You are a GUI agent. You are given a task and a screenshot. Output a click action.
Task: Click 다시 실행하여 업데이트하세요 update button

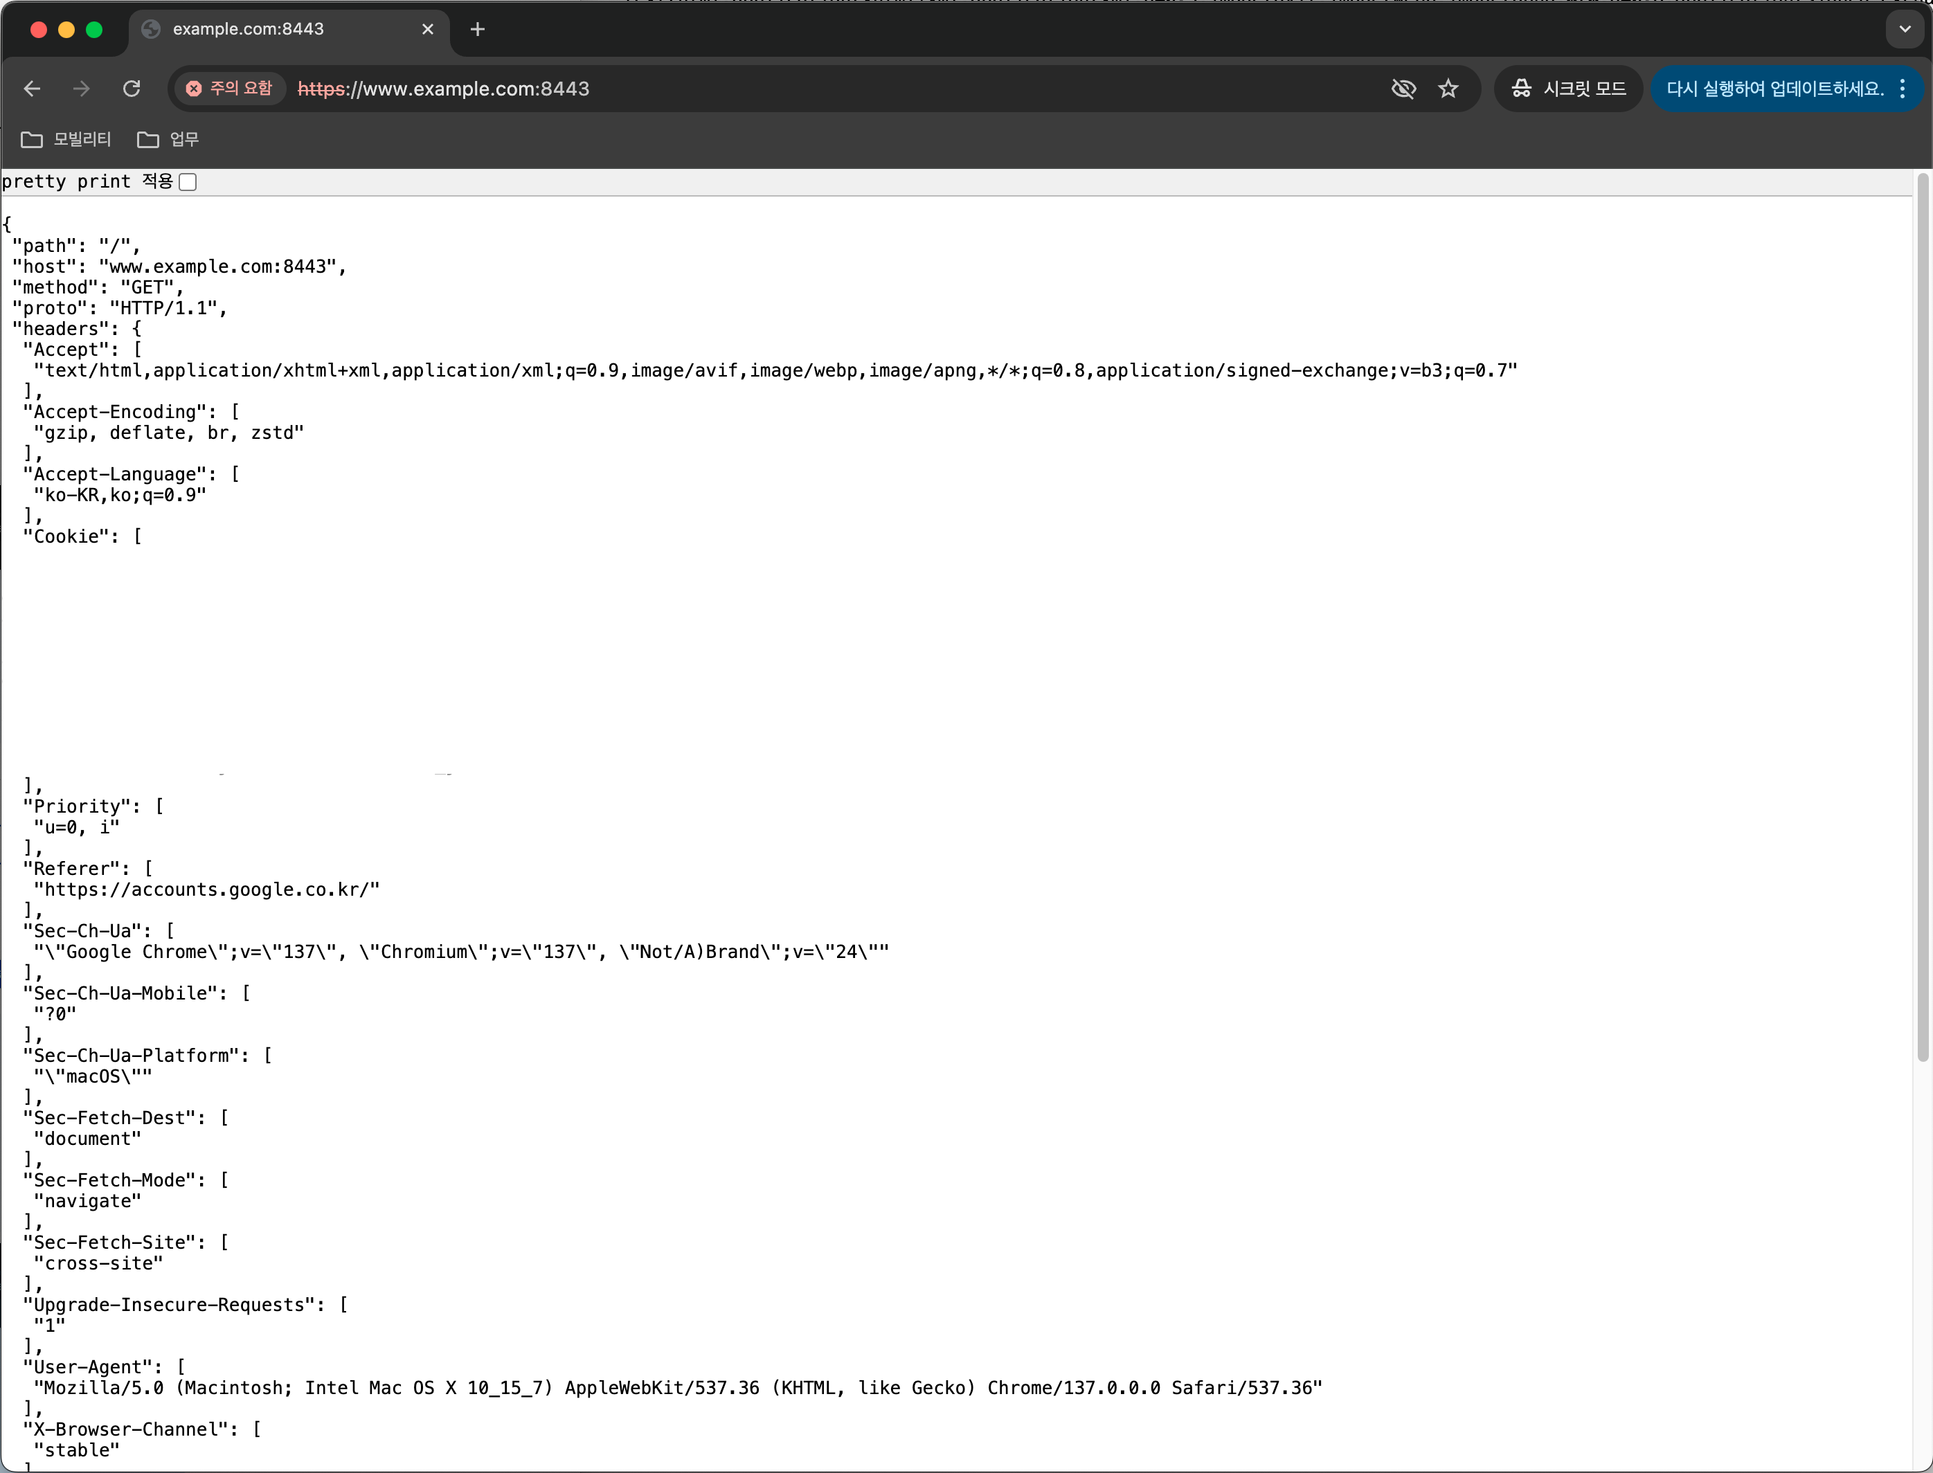coord(1774,89)
